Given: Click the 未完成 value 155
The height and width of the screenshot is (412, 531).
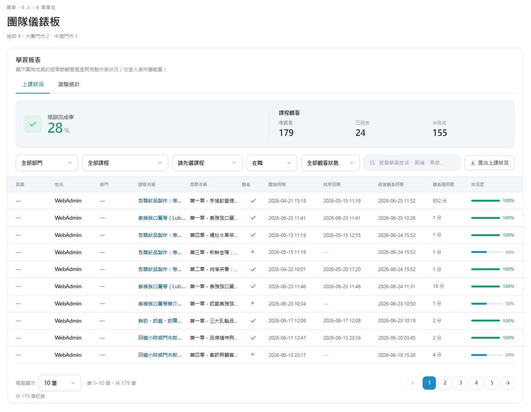Looking at the screenshot, I should 440,133.
